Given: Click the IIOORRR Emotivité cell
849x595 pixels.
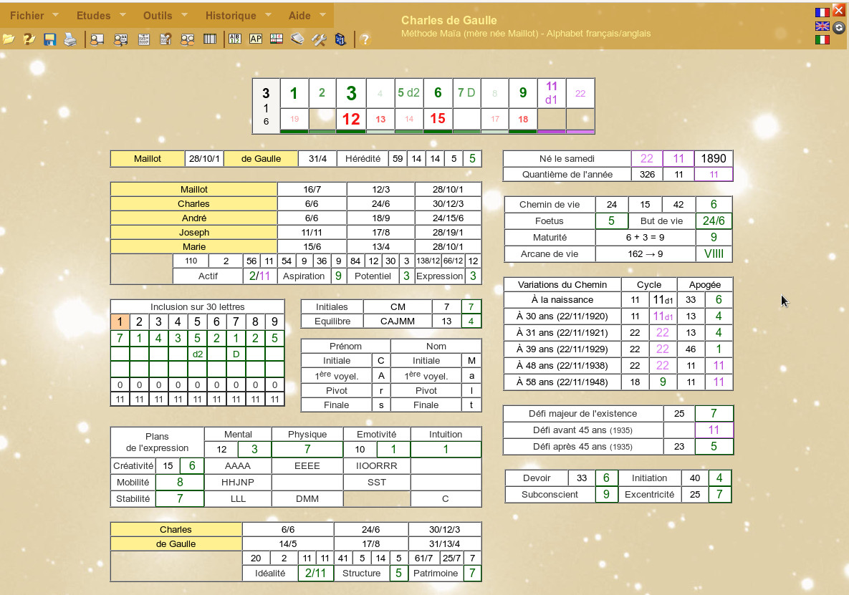Looking at the screenshot, I should [x=376, y=465].
